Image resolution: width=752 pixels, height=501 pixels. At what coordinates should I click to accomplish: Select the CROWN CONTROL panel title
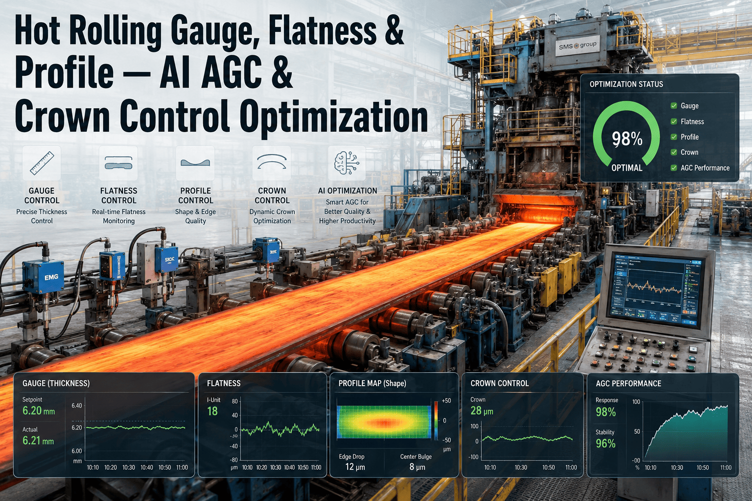499,383
